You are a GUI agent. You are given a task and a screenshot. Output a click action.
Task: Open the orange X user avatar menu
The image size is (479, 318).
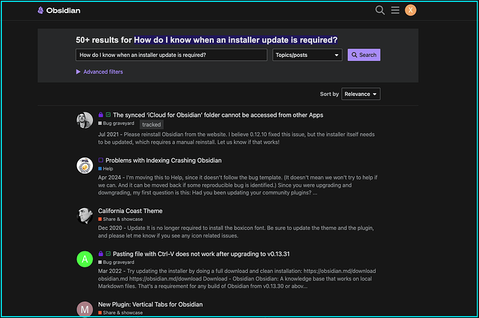410,10
